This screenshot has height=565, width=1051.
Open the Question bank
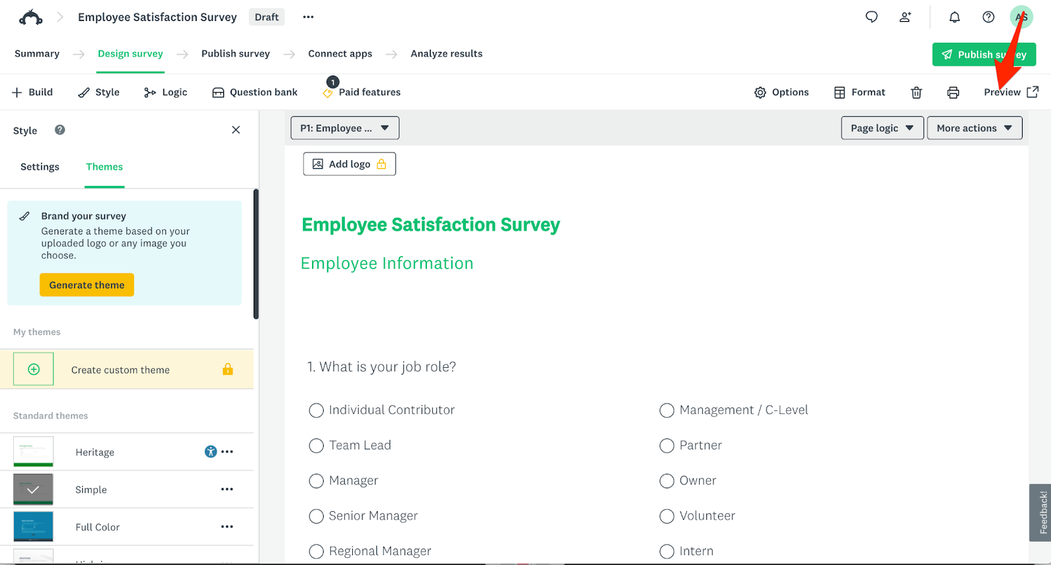click(x=255, y=93)
